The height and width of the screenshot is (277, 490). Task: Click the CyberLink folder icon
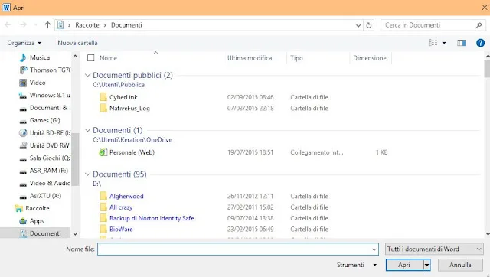[x=103, y=97]
